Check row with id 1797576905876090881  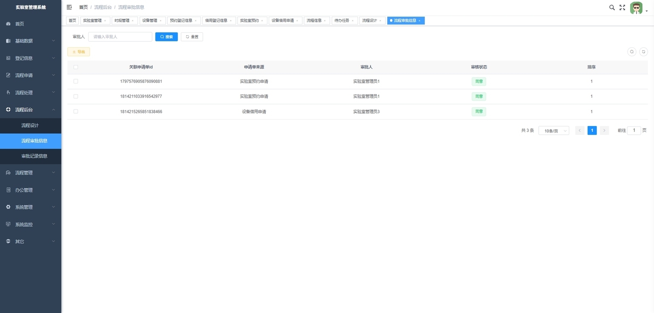pyautogui.click(x=76, y=81)
